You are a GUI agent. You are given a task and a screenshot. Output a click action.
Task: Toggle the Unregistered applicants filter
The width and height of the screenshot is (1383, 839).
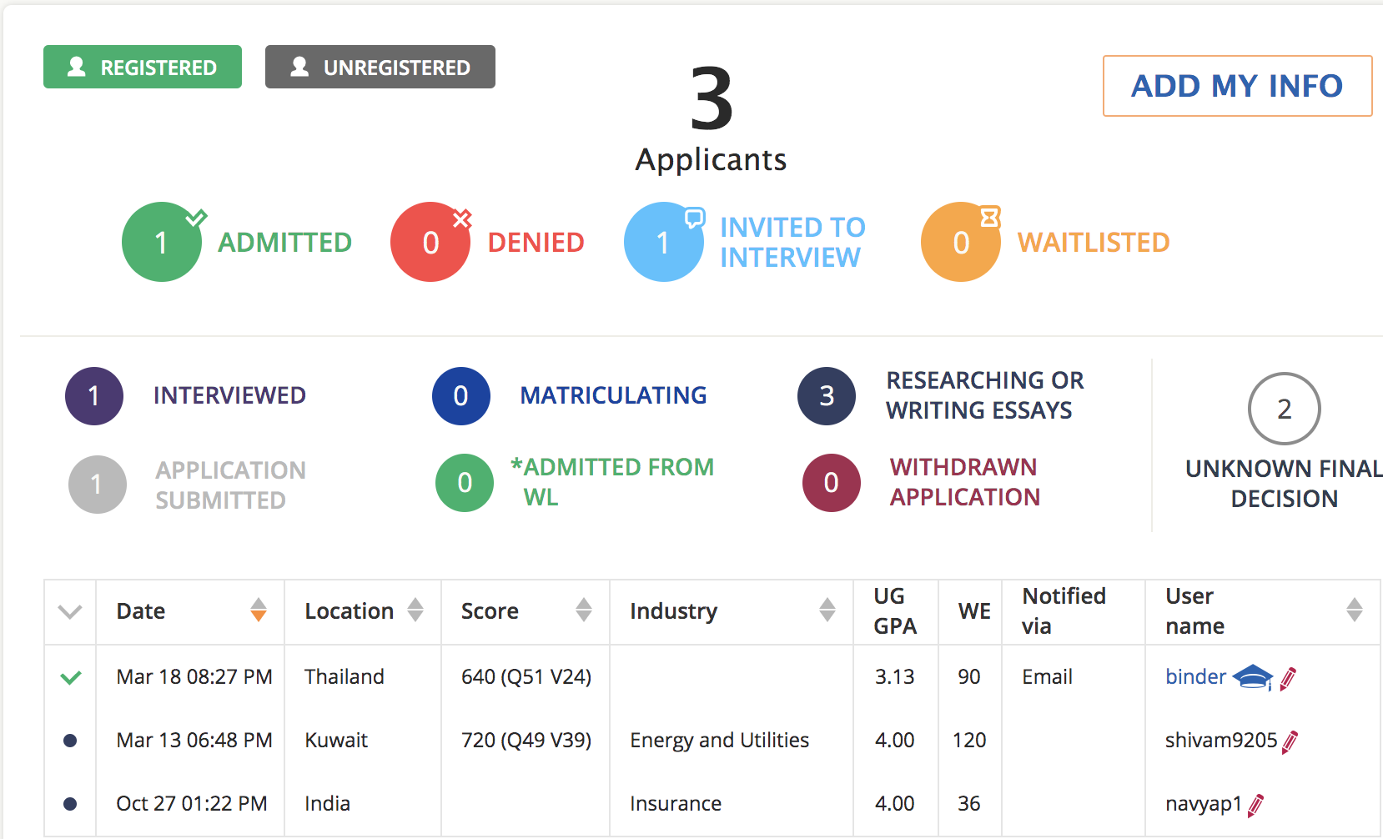point(380,67)
